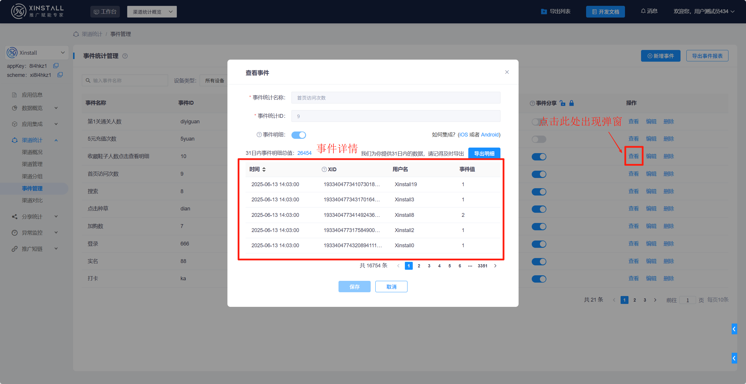Open the 消息 notification bell
This screenshot has height=384, width=746.
(x=643, y=11)
